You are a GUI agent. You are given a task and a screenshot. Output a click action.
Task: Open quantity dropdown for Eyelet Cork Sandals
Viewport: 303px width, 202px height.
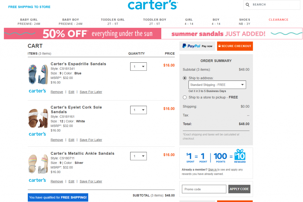[x=138, y=110]
